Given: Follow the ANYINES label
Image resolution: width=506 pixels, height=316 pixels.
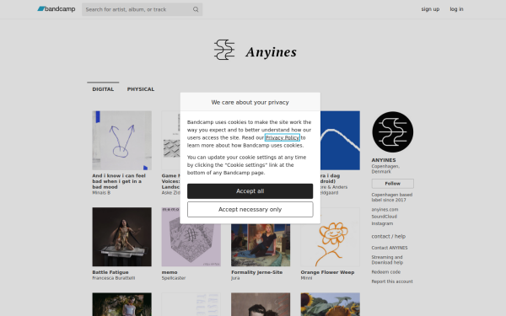Looking at the screenshot, I should pos(392,184).
